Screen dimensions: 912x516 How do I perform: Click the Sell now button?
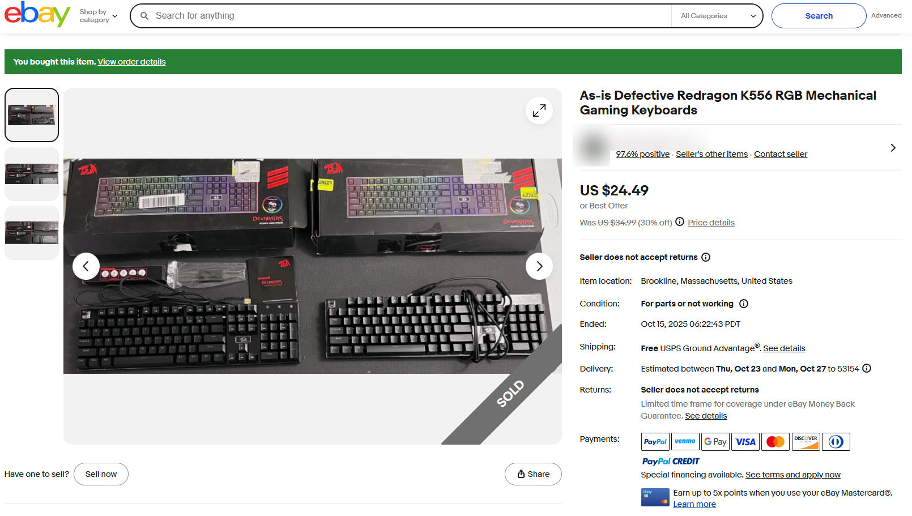tap(101, 474)
